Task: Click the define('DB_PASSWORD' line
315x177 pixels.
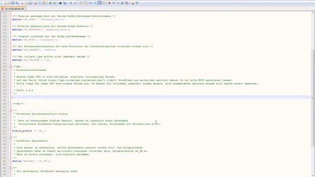Action: pos(41,29)
